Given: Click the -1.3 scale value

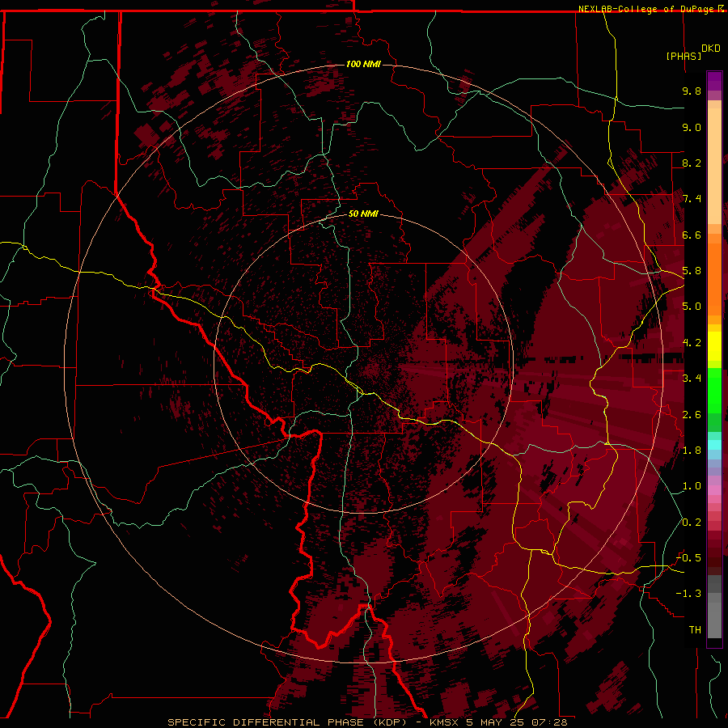Looking at the screenshot, I should (x=688, y=594).
